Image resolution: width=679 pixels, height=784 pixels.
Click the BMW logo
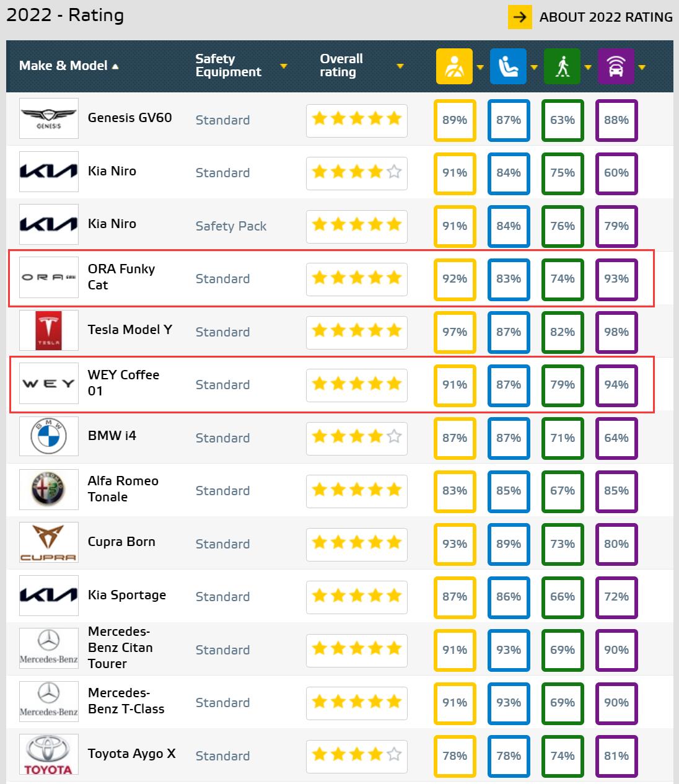49,436
